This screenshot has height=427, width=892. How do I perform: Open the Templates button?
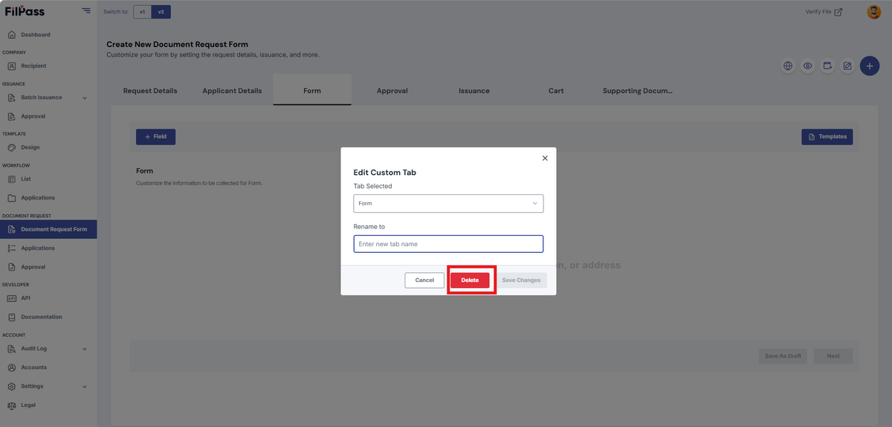tap(827, 137)
